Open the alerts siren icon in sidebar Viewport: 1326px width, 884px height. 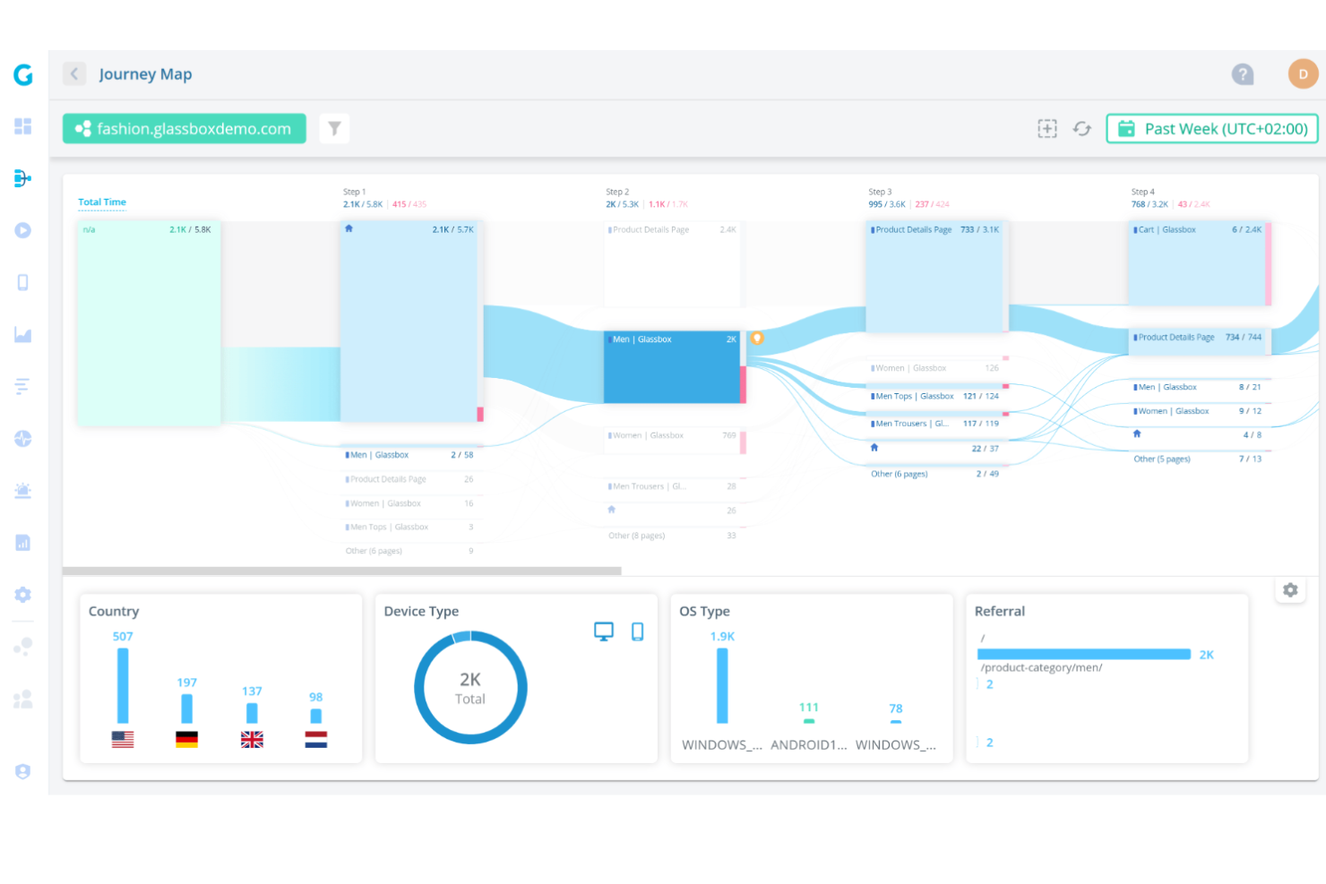coord(23,490)
